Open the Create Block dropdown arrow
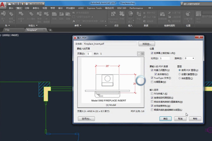 pyautogui.click(x=21, y=21)
